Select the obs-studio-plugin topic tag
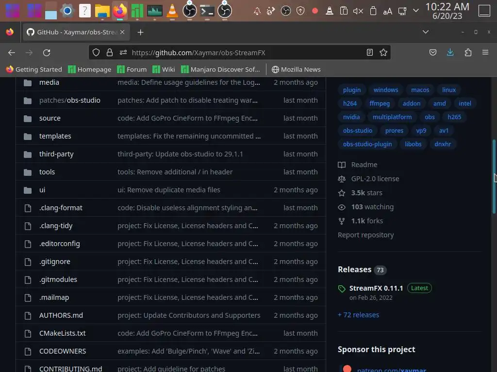 tap(367, 144)
